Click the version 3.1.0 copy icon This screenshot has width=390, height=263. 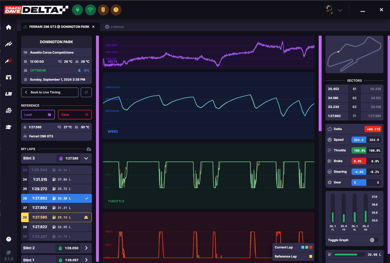[9, 253]
